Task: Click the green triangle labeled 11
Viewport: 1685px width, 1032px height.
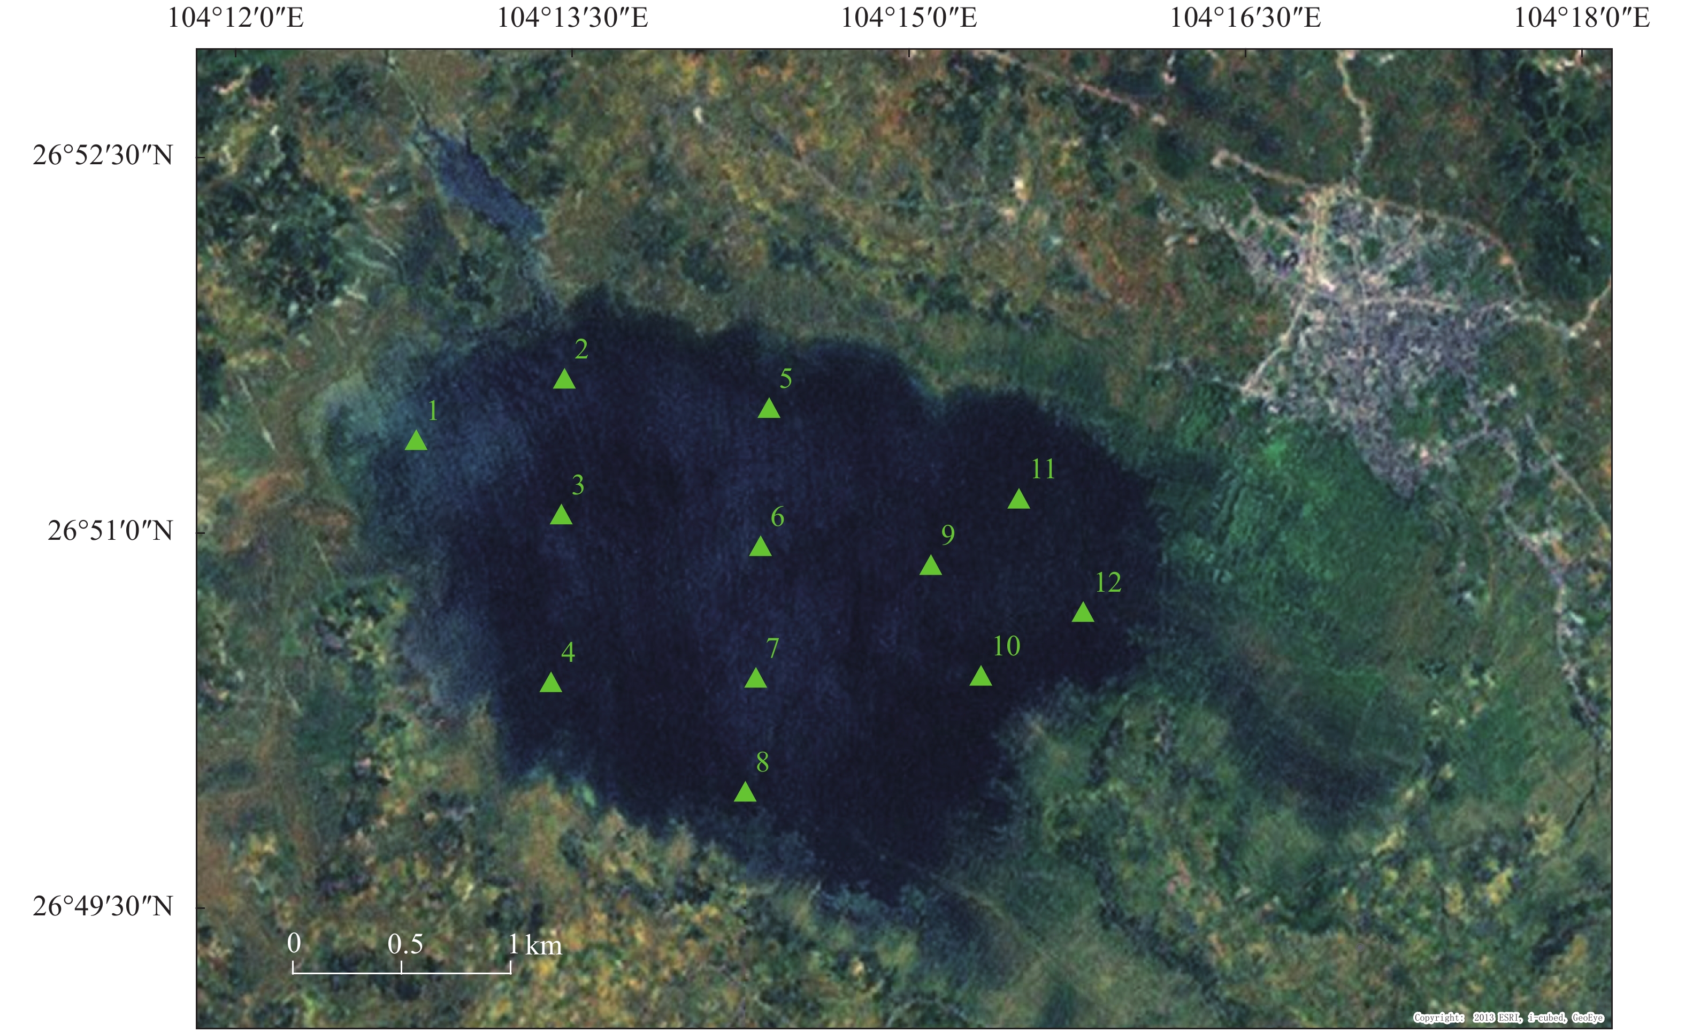Action: (1018, 500)
